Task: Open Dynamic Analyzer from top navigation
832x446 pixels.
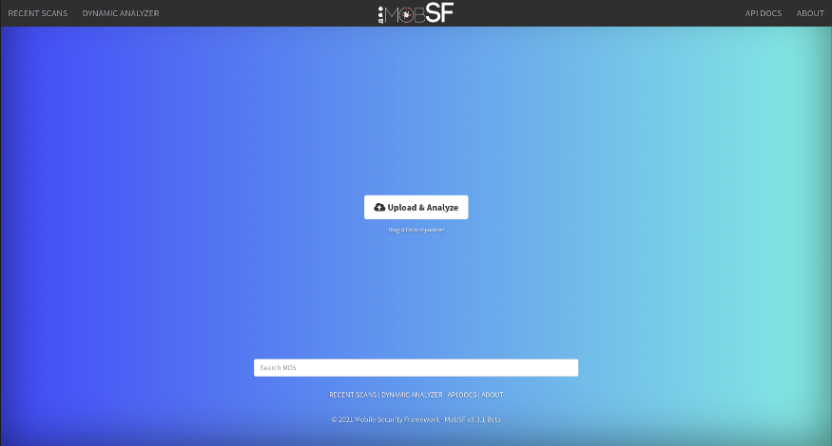Action: point(121,13)
